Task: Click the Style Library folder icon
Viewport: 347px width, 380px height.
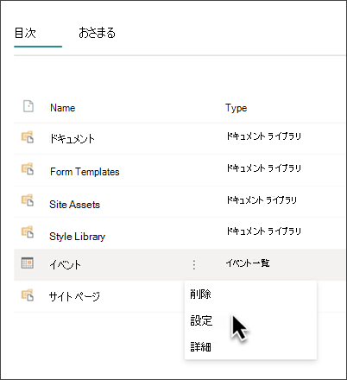Action: tap(28, 232)
